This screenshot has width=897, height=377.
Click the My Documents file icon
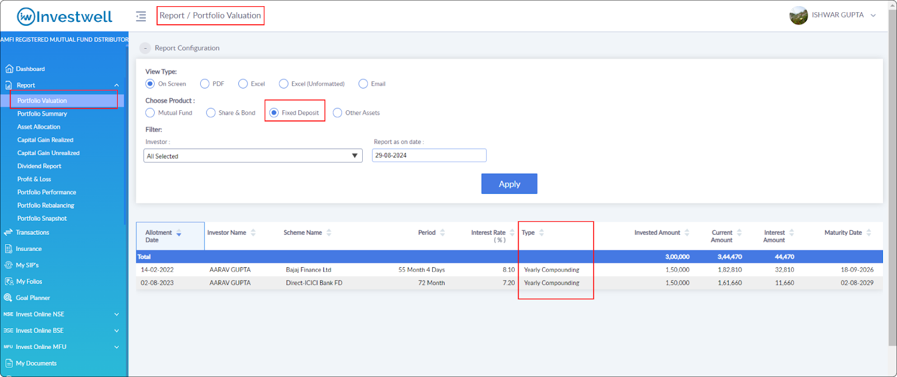[9, 363]
